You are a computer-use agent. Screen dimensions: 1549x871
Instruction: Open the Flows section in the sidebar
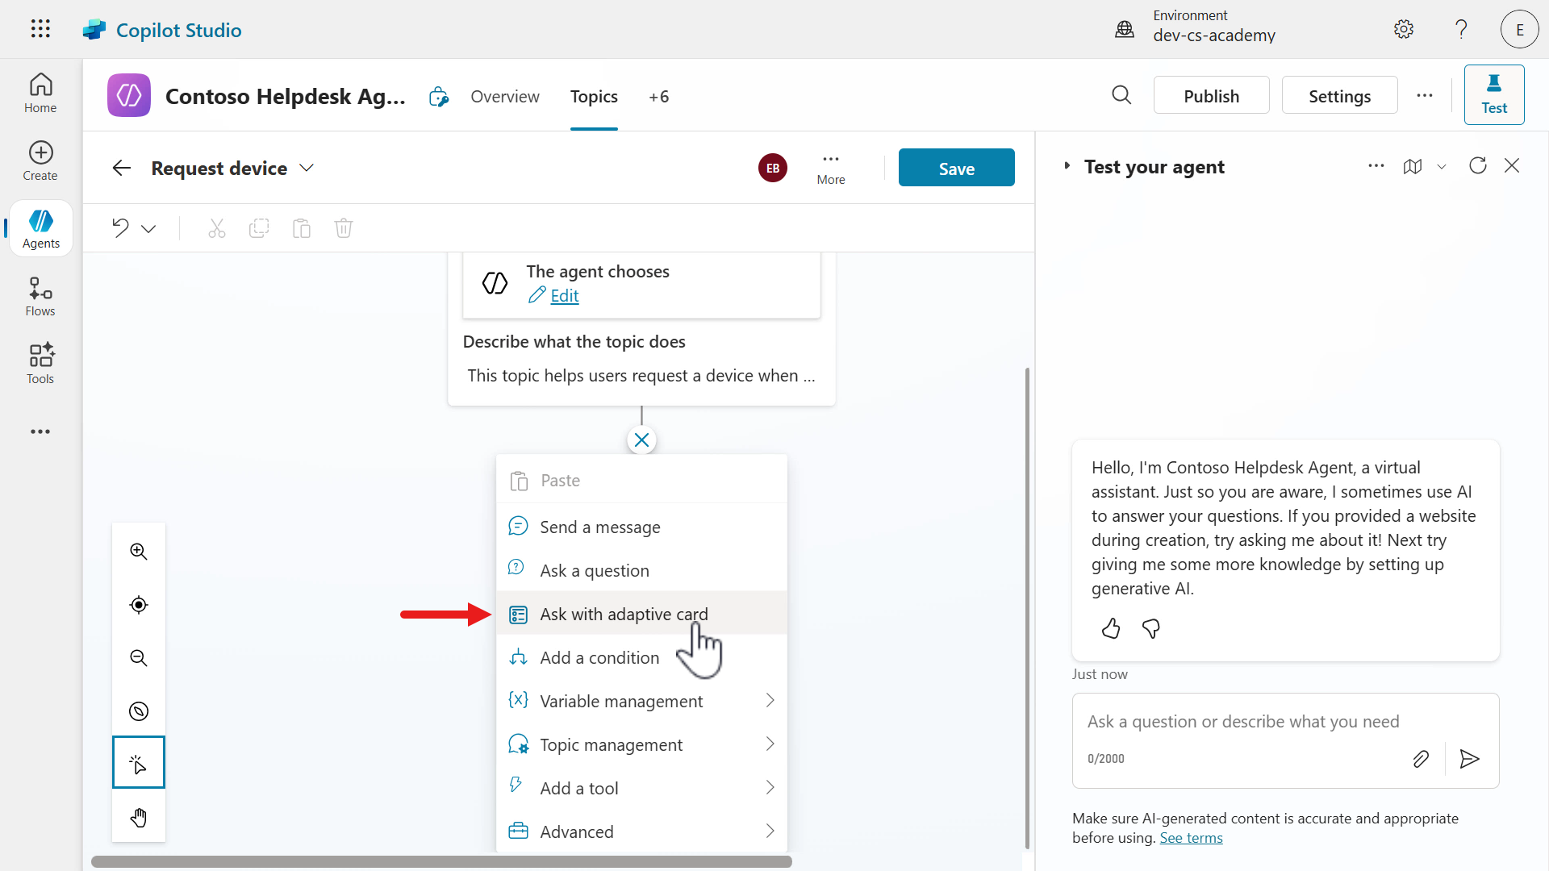(x=40, y=295)
